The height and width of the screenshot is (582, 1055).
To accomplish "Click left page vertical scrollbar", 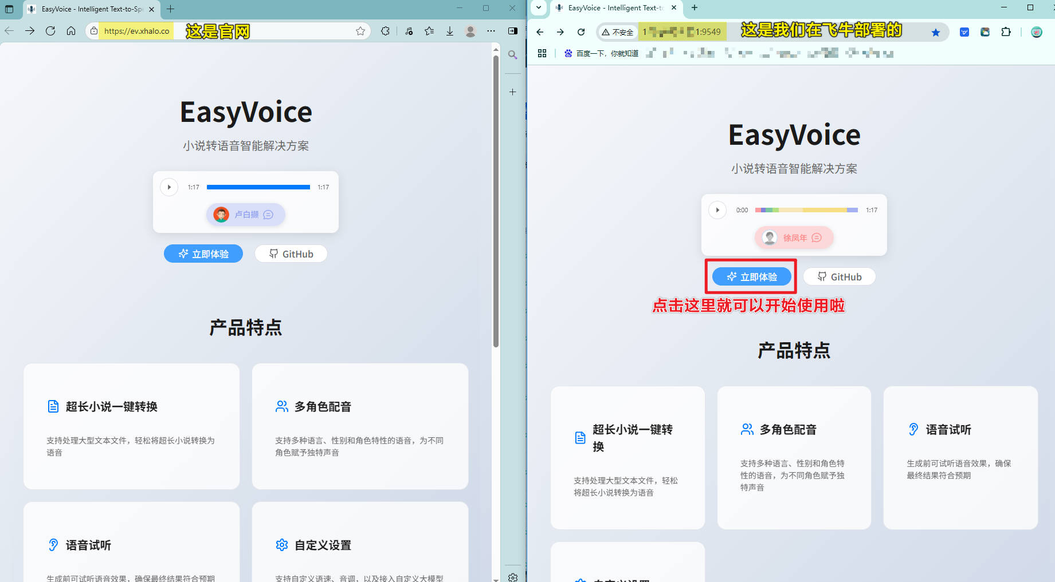I will pyautogui.click(x=496, y=200).
